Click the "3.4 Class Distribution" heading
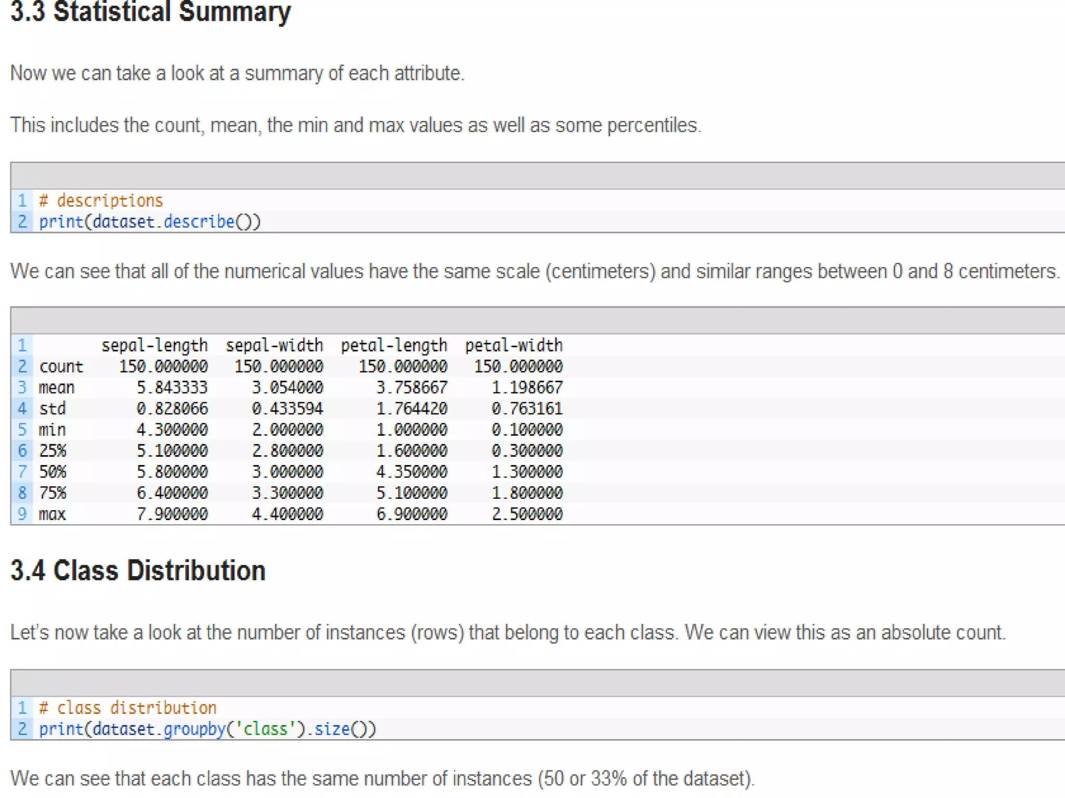Viewport: 1065px width, 798px height. (x=138, y=570)
